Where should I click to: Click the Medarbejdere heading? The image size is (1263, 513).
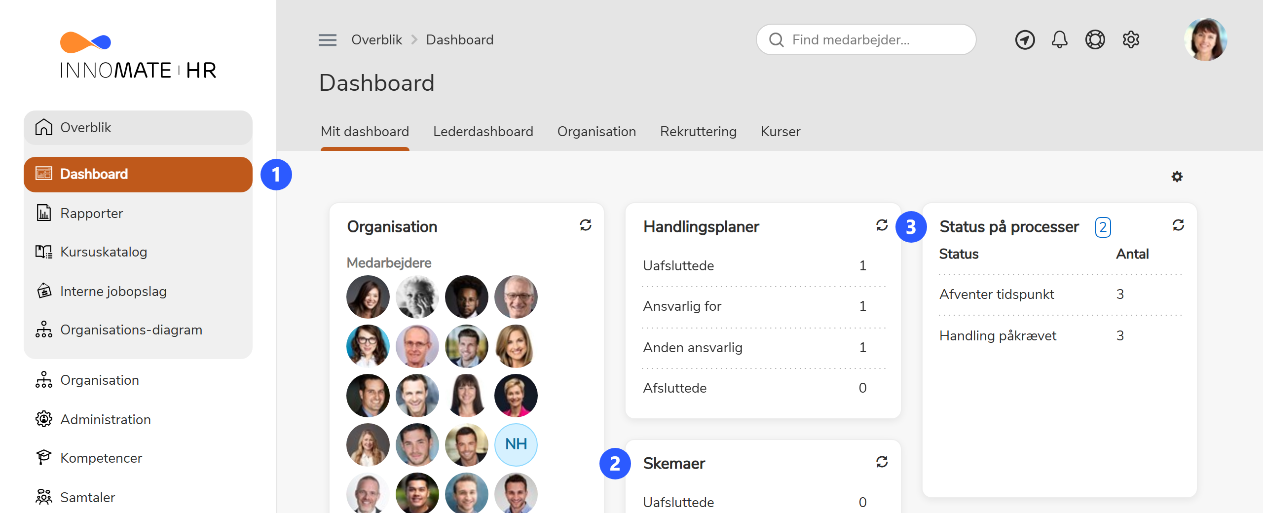tap(389, 263)
